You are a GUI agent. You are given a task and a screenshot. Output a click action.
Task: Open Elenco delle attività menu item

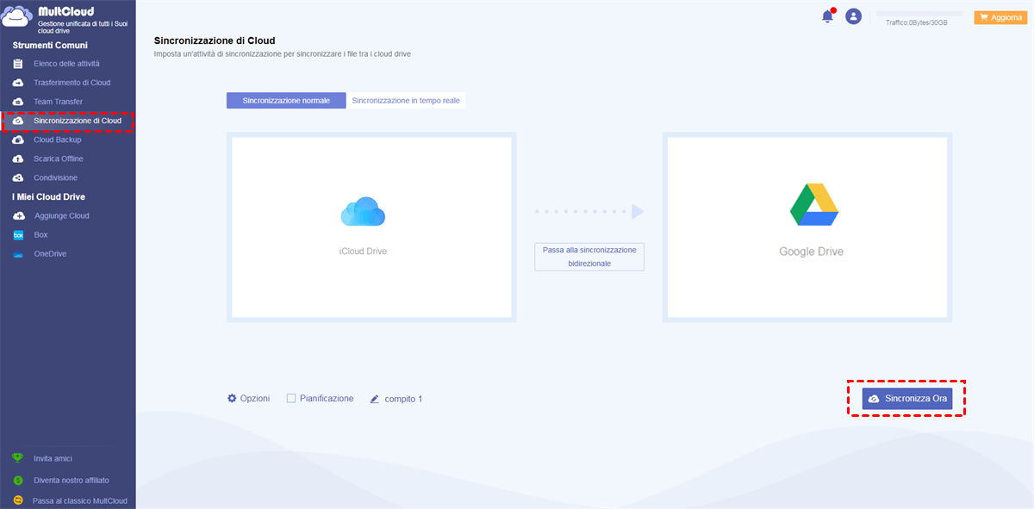[67, 64]
